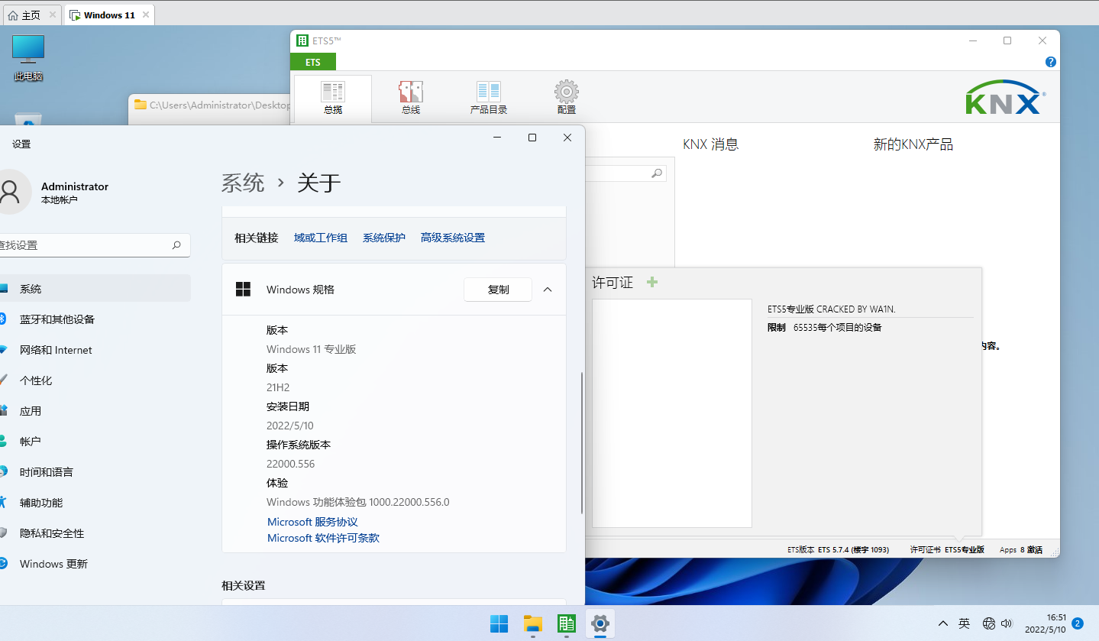1099x641 pixels.
Task: Open the 高级系统设置 link
Action: (453, 238)
